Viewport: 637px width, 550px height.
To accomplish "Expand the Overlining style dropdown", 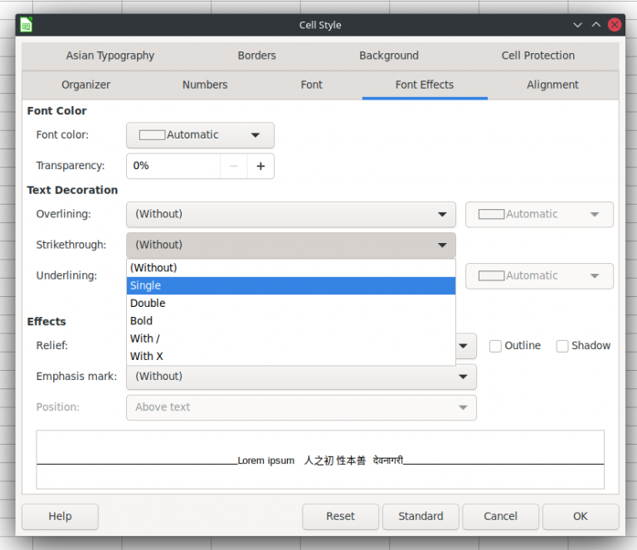I will click(290, 214).
